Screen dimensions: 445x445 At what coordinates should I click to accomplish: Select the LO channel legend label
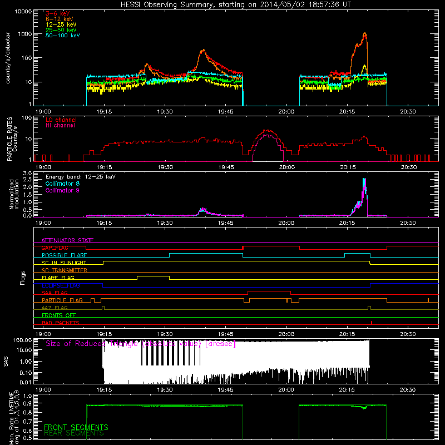pyautogui.click(x=61, y=120)
